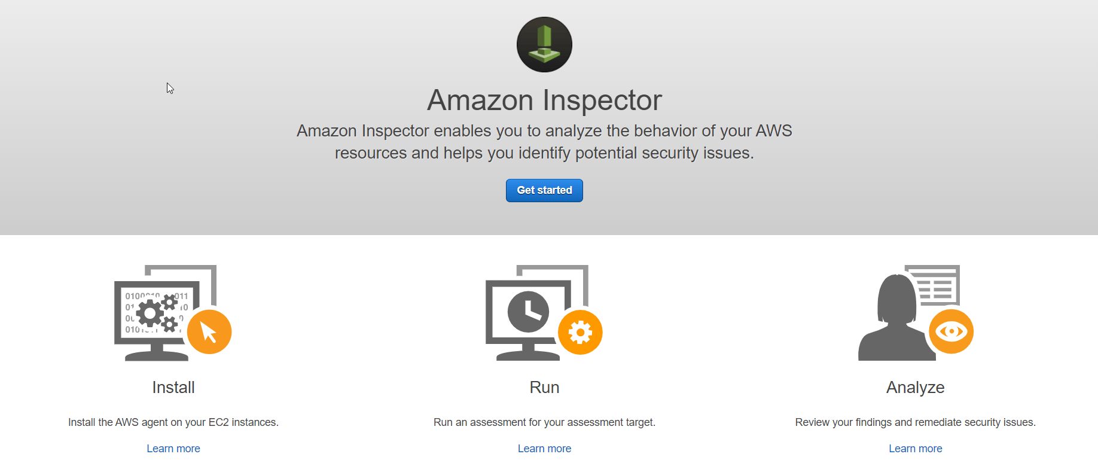Open Learn more under Analyze section

[x=915, y=448]
